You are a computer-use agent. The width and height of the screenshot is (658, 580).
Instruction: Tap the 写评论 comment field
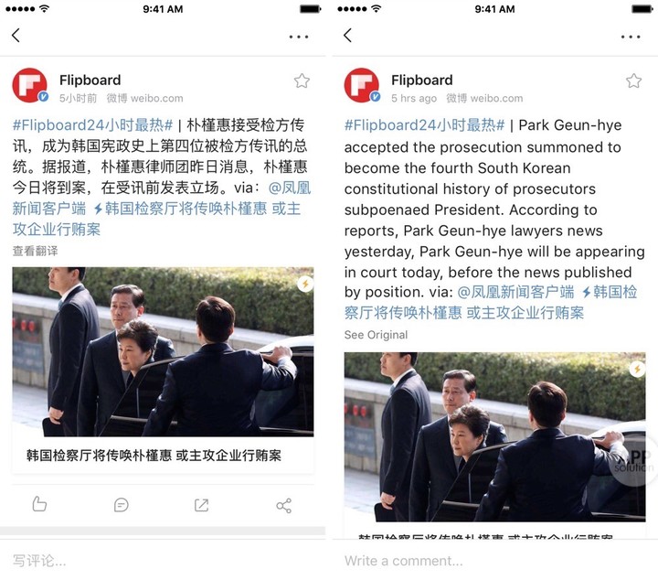pyautogui.click(x=163, y=560)
